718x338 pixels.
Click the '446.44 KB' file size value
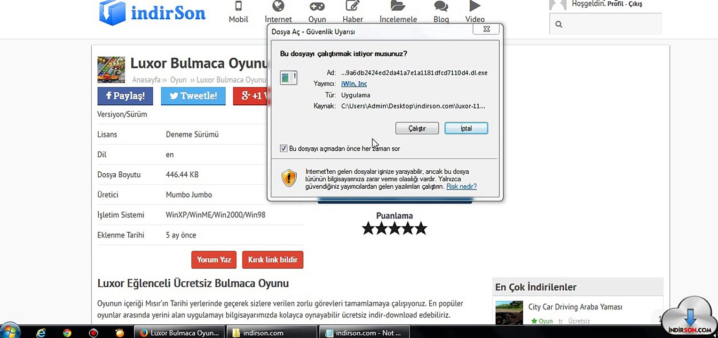[x=182, y=175]
